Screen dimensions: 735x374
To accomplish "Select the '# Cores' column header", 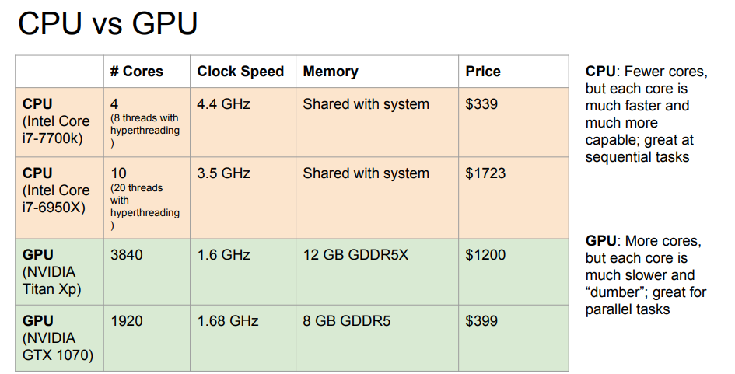I will tap(137, 72).
